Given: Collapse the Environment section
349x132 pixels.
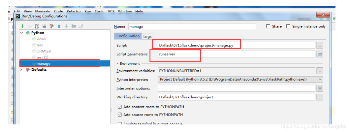Looking at the screenshot, I should coord(118,64).
